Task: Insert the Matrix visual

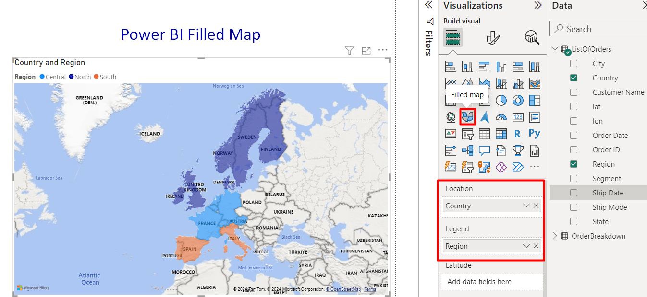Action: [x=501, y=134]
